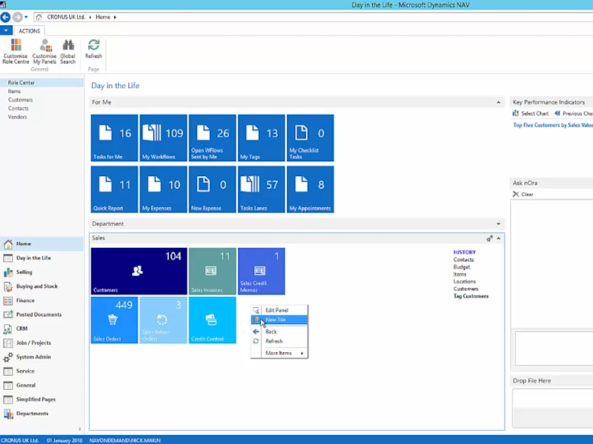Open the Tasks Lanes tile
593x444 pixels.
(262, 189)
